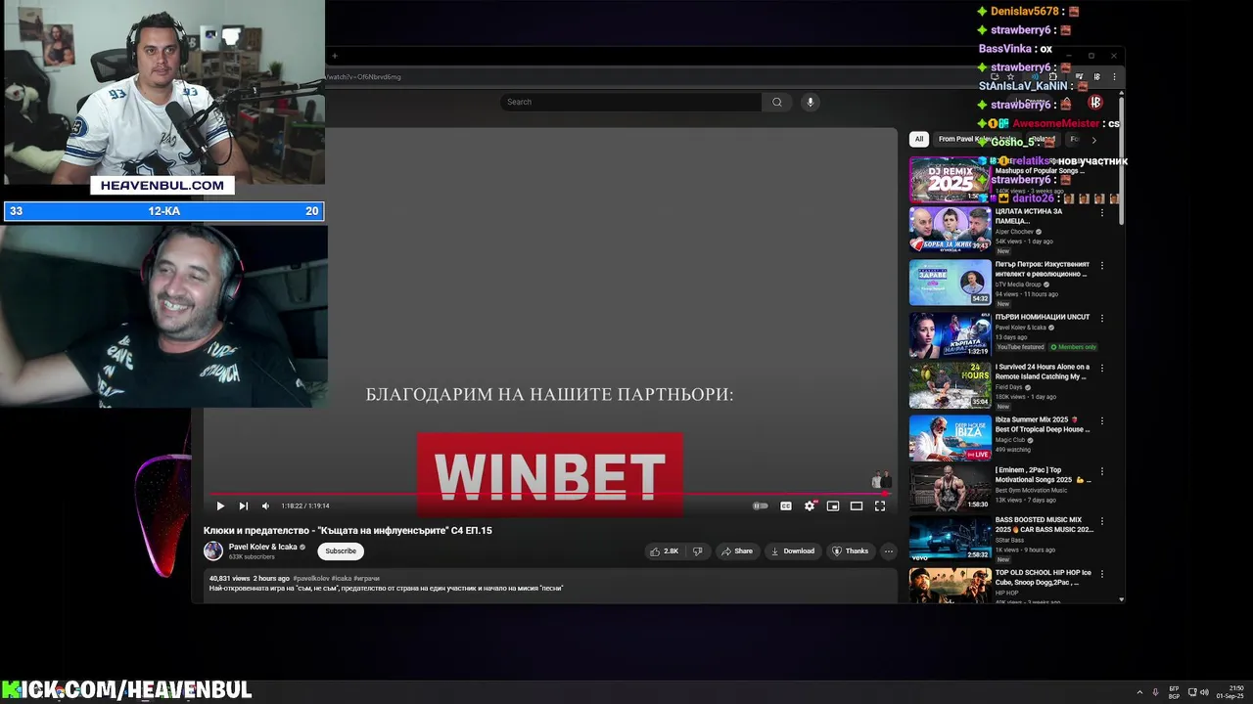The width and height of the screenshot is (1253, 704).
Task: Click the page scrollbar down arrow
Action: pyautogui.click(x=1122, y=598)
